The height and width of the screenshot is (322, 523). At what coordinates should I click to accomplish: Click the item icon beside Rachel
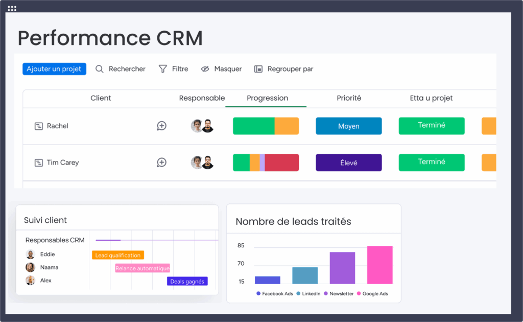click(x=39, y=126)
